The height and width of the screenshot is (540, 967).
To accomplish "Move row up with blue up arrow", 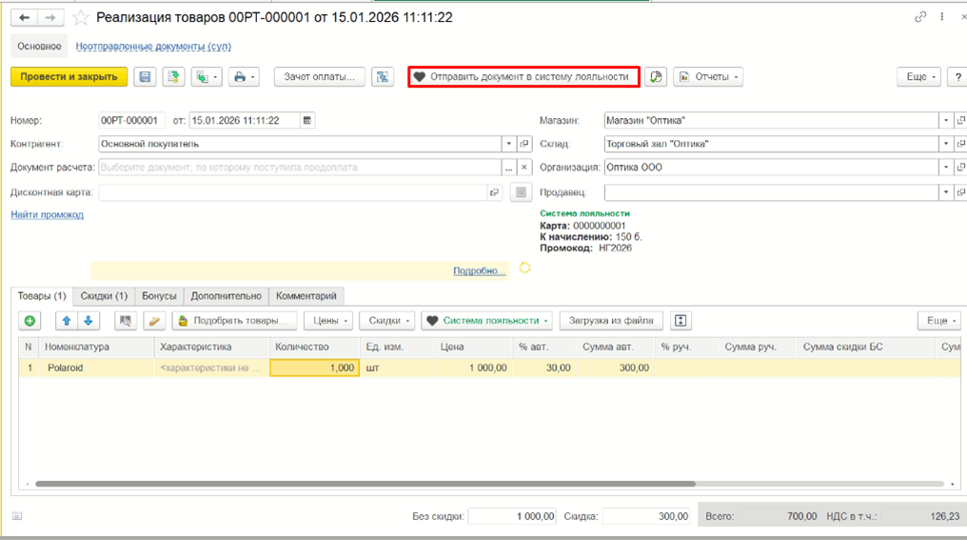I will tap(67, 320).
